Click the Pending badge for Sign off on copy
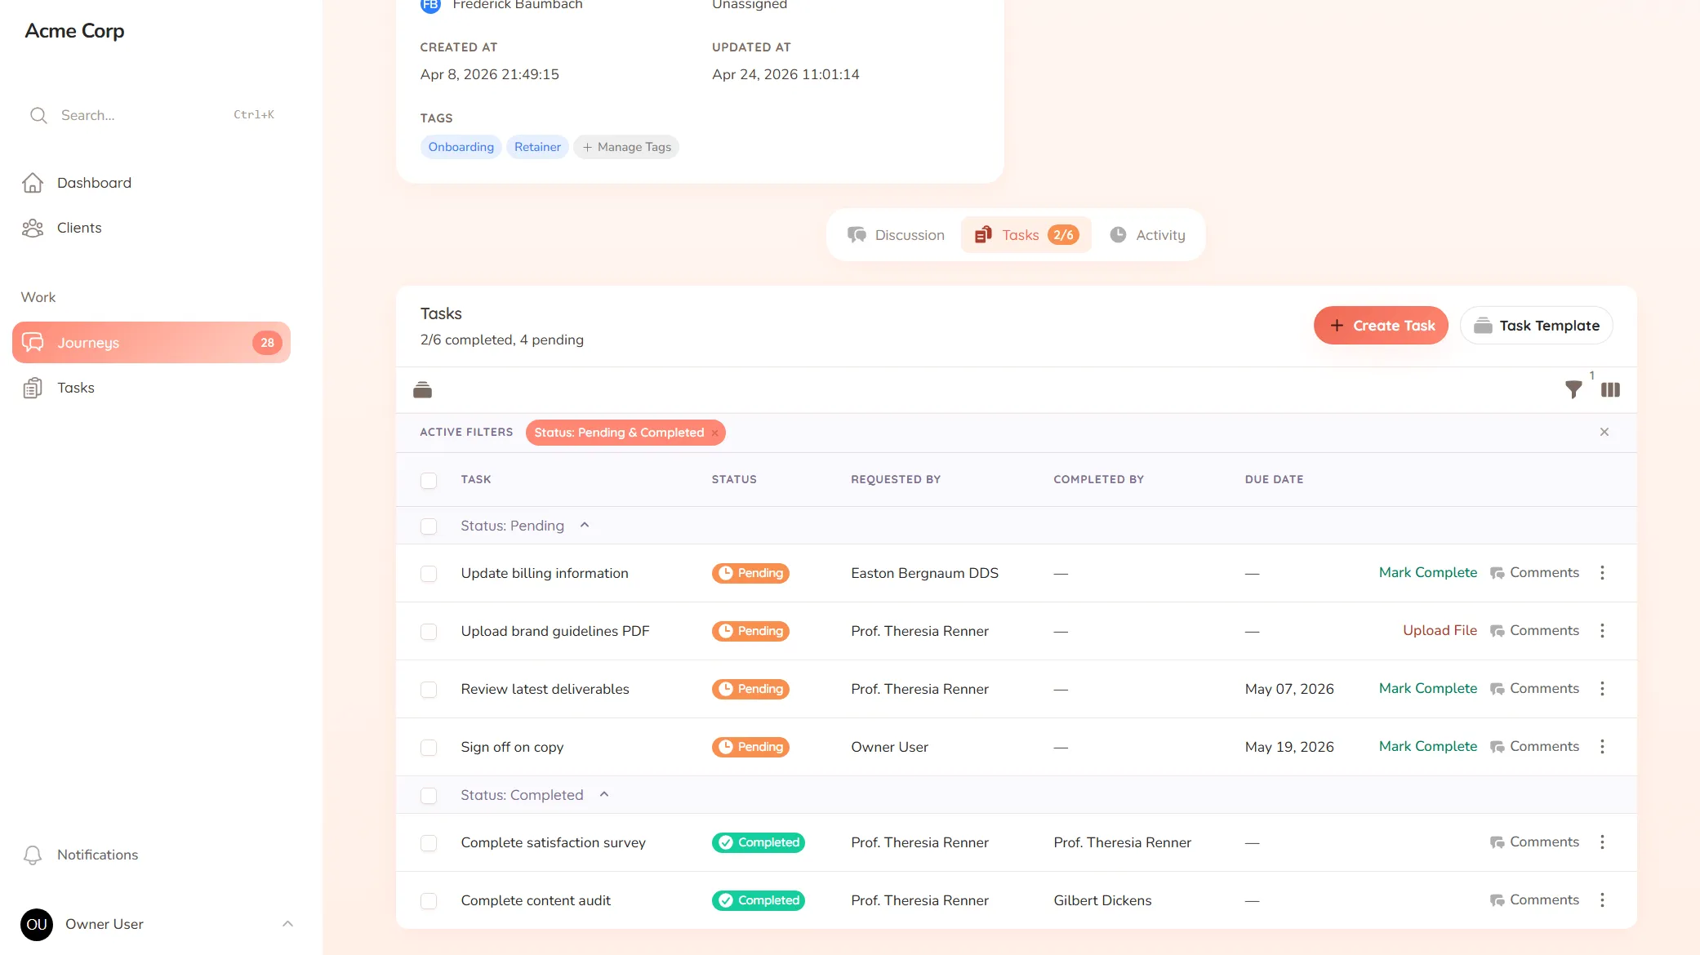 click(750, 747)
